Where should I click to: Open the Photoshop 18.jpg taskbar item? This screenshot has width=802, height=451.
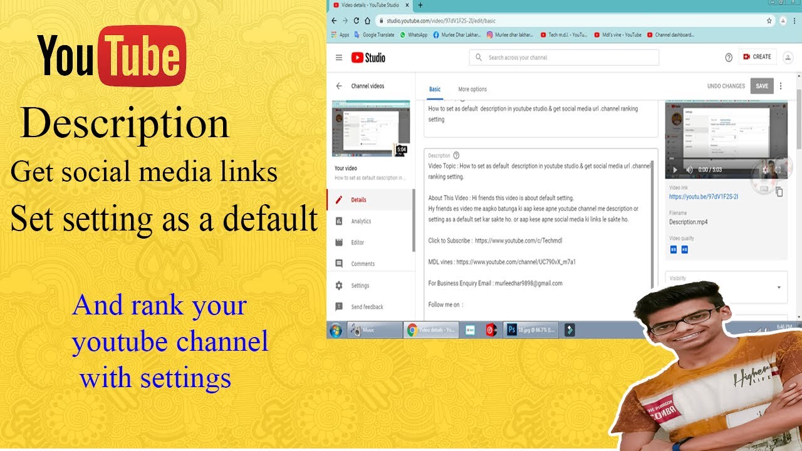(x=531, y=330)
